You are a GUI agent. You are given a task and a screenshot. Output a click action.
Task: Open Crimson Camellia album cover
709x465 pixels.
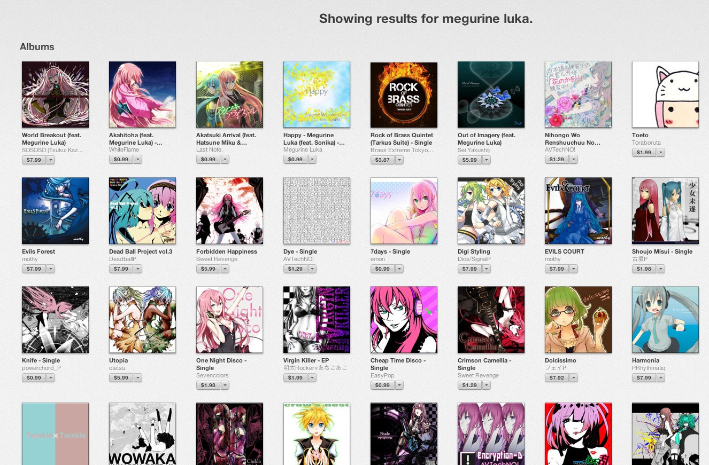click(491, 320)
